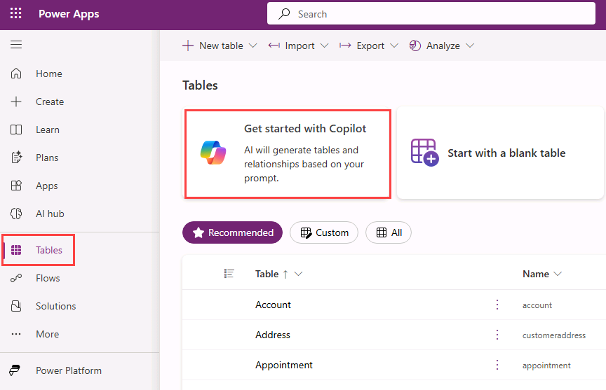Select the All tables filter pill
This screenshot has height=390, width=606.
pos(389,232)
